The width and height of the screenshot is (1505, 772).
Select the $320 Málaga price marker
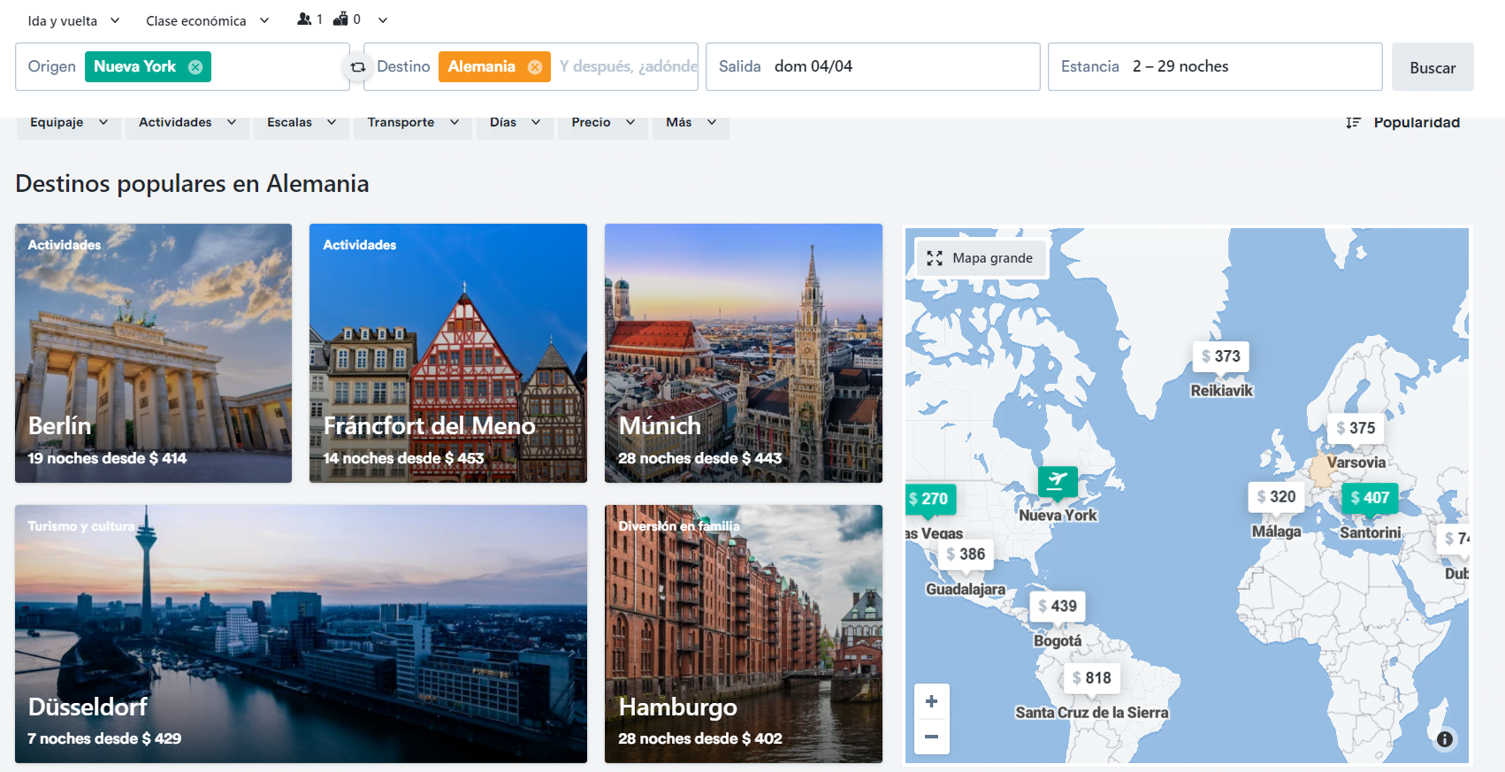[x=1276, y=497]
